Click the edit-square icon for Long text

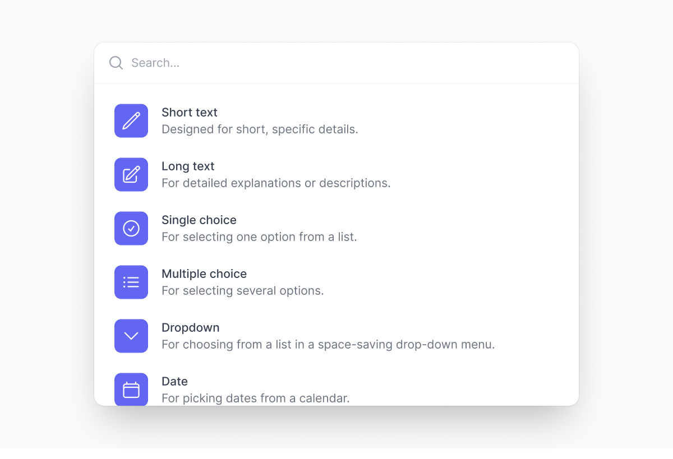point(131,174)
